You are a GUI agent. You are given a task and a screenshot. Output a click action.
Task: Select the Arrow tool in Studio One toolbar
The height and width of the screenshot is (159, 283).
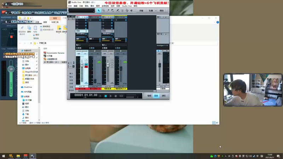coord(99,11)
